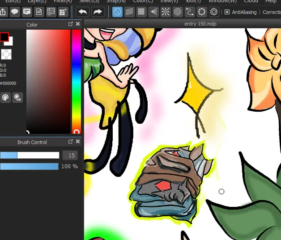This screenshot has height=240, width=281.
Task: Enable crisscross grid snap
Action: 141,12
